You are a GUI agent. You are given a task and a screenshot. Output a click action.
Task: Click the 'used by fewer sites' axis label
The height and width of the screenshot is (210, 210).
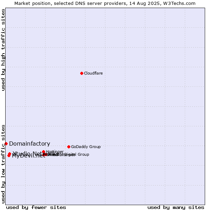tap(36, 208)
